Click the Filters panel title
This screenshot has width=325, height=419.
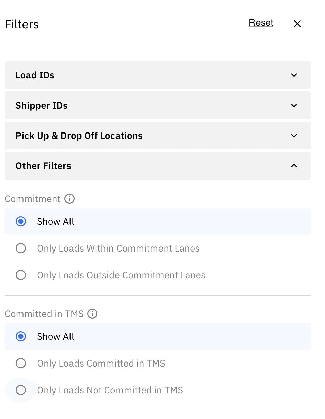click(21, 24)
